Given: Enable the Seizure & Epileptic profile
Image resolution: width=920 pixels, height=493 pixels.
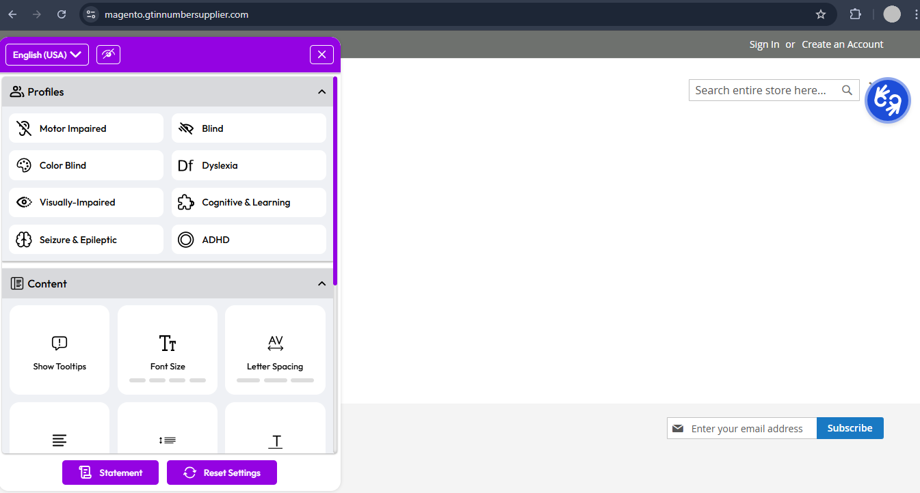Looking at the screenshot, I should point(86,239).
